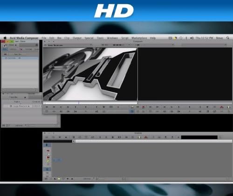Select the Bins tab in project window
233x196 pixels.
pos(5,49)
